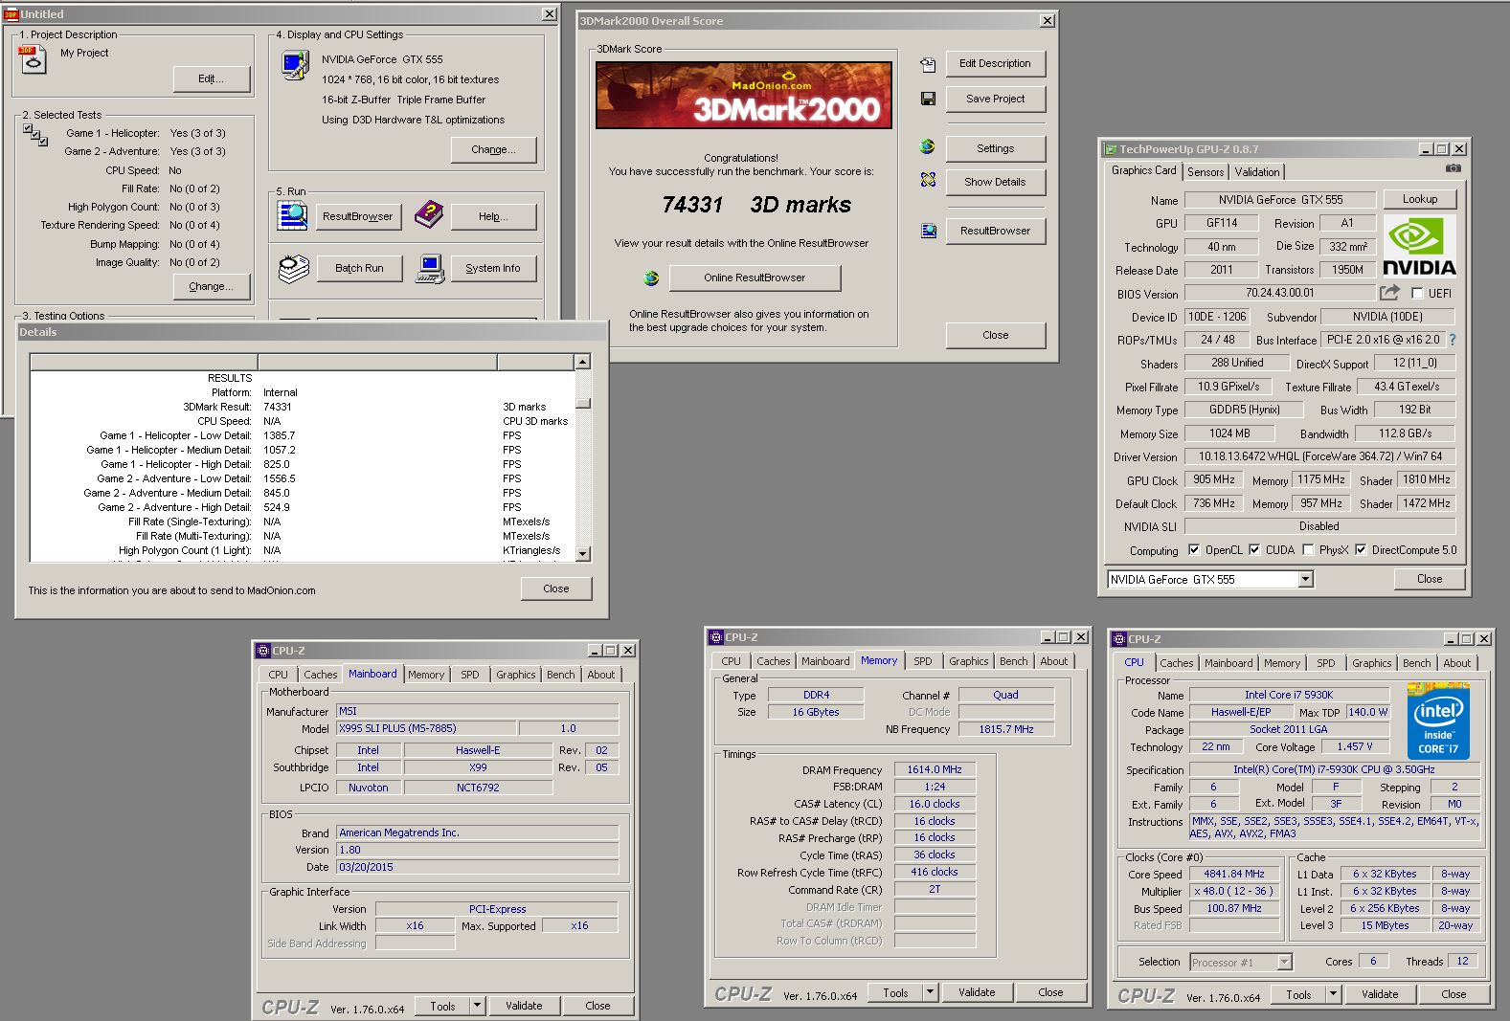Image resolution: width=1510 pixels, height=1021 pixels.
Task: Toggle the OpenCL checkbox in GPU-Z
Action: pos(1194,550)
